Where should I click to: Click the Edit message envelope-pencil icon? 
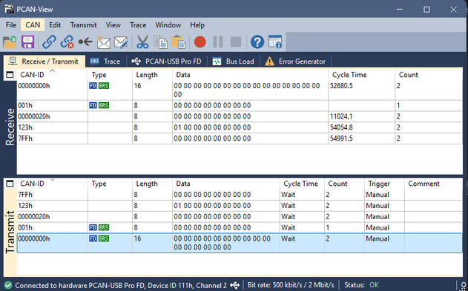[121, 42]
